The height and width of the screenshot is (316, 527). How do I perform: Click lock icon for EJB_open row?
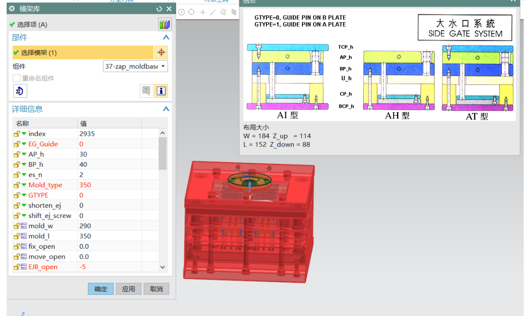(17, 267)
